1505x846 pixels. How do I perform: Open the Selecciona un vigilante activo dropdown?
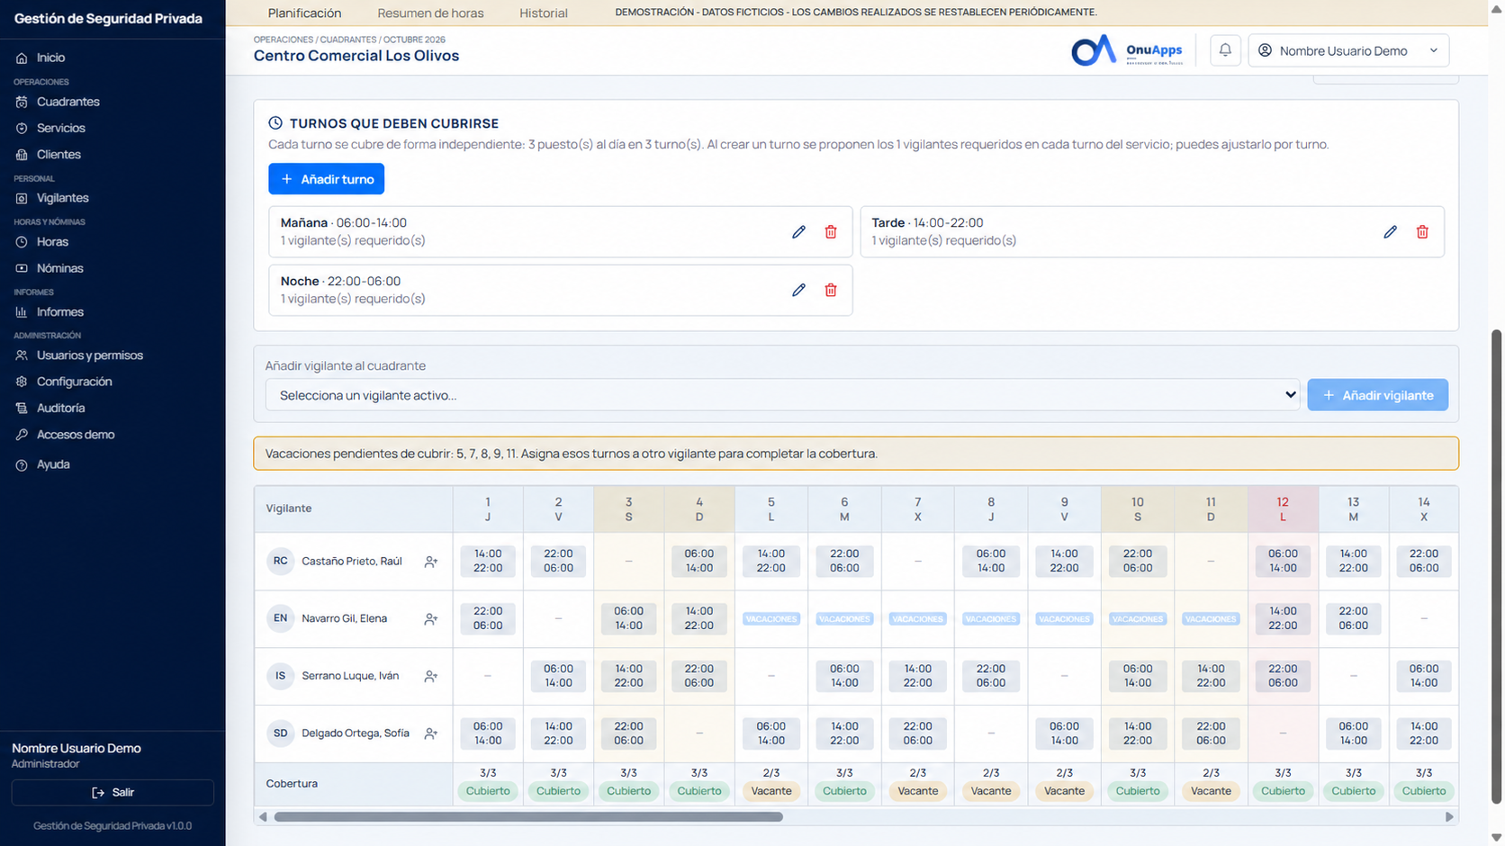[782, 395]
